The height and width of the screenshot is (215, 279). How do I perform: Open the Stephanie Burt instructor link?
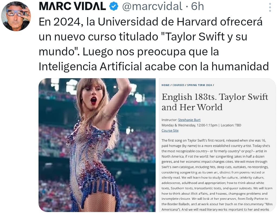click(189, 120)
